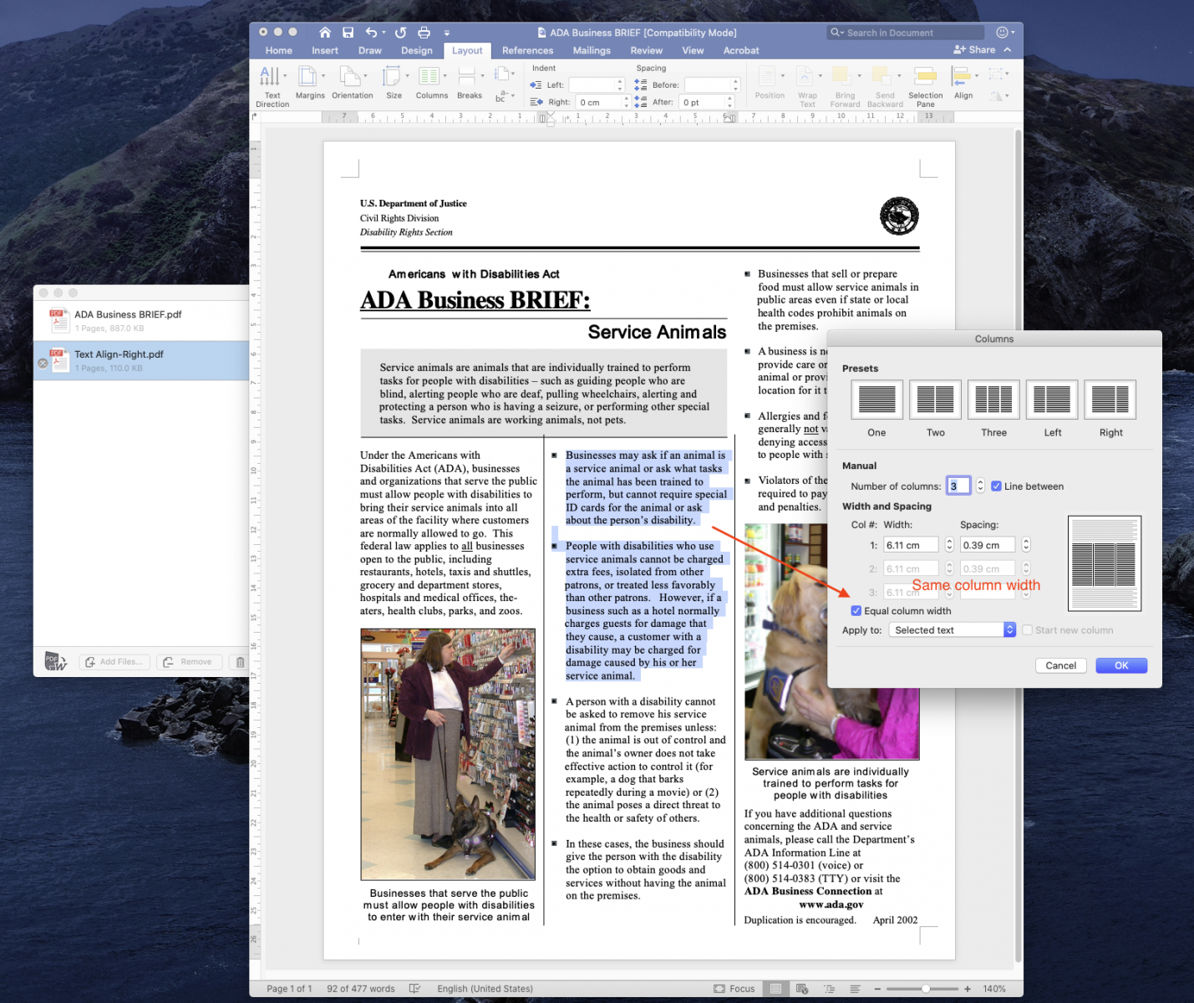Image resolution: width=1194 pixels, height=1003 pixels.
Task: Click the Number of columns input field
Action: coord(958,486)
